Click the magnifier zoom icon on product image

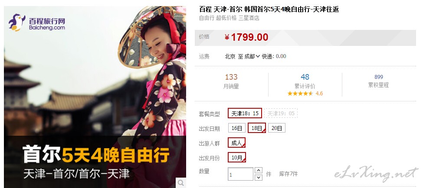[181, 183]
